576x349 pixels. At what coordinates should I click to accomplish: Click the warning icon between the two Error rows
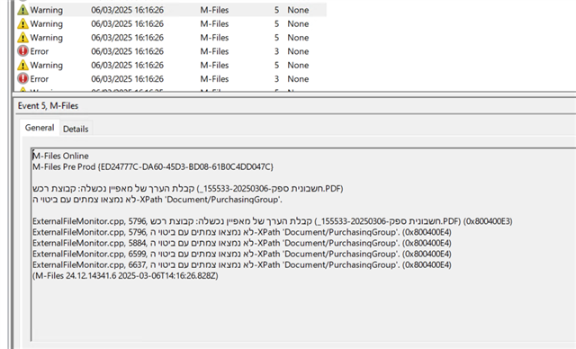pyautogui.click(x=22, y=65)
